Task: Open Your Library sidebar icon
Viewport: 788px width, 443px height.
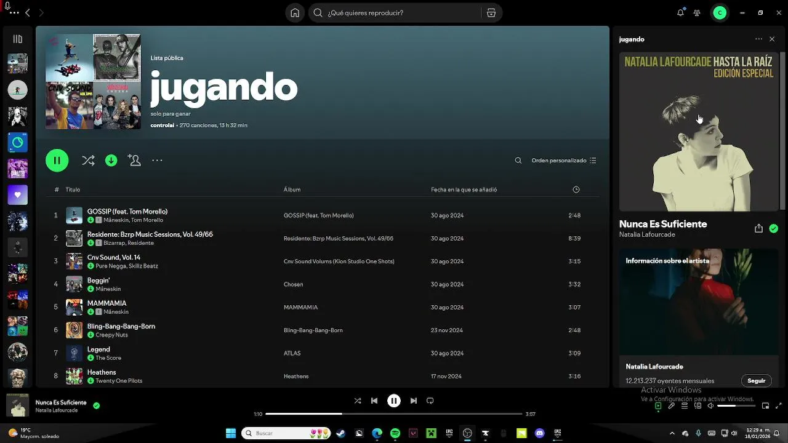Action: tap(17, 39)
